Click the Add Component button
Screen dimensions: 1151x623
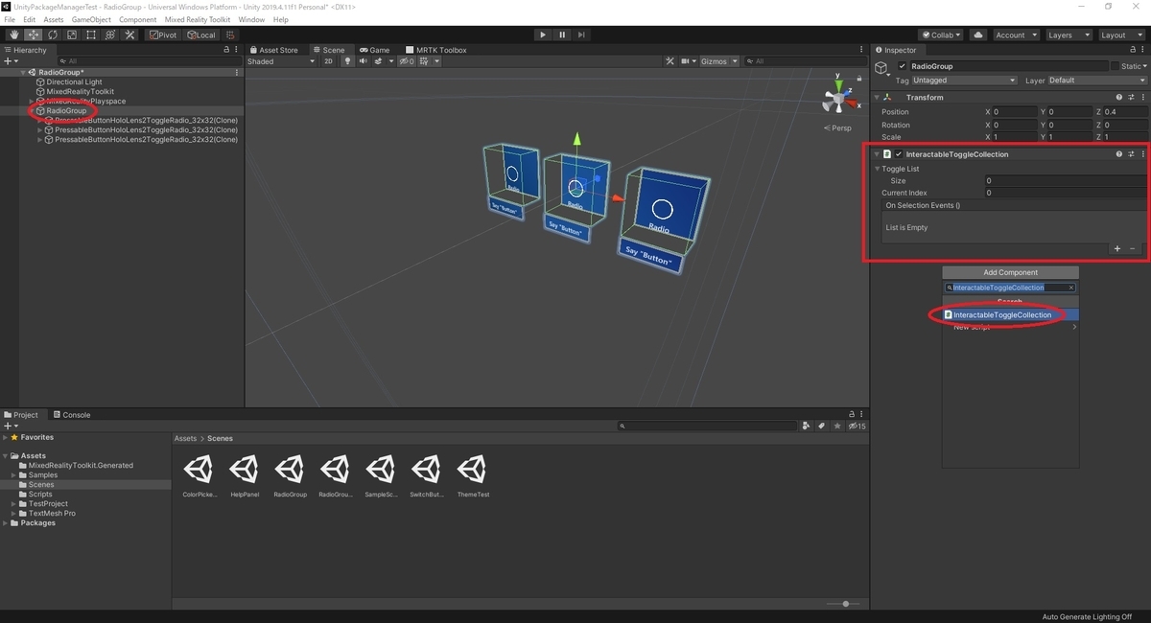click(1011, 272)
